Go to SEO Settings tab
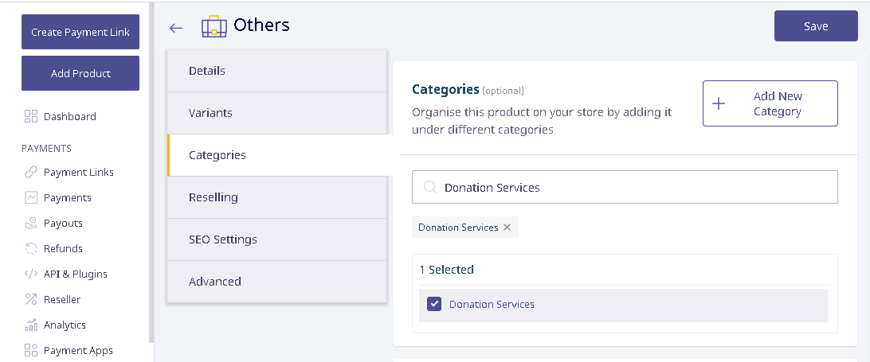 277,239
